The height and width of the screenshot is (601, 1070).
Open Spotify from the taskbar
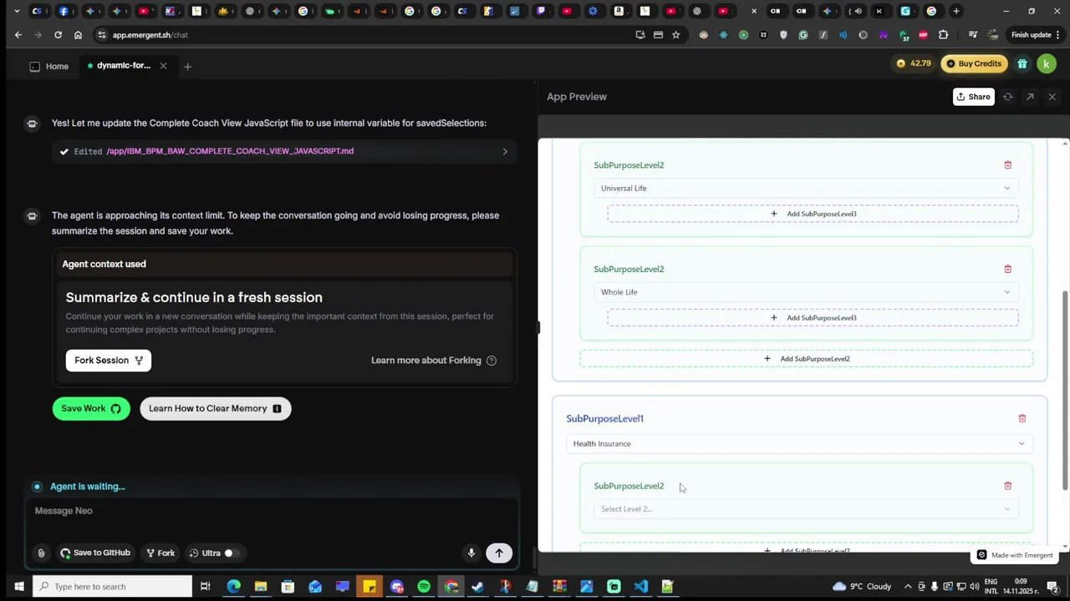pyautogui.click(x=424, y=586)
